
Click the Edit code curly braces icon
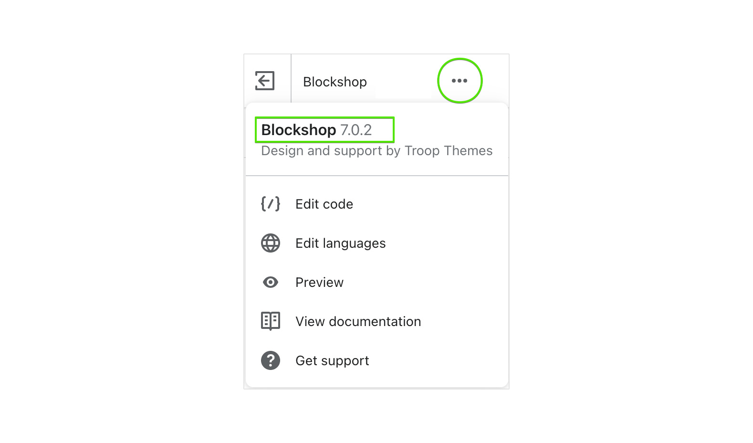[271, 204]
